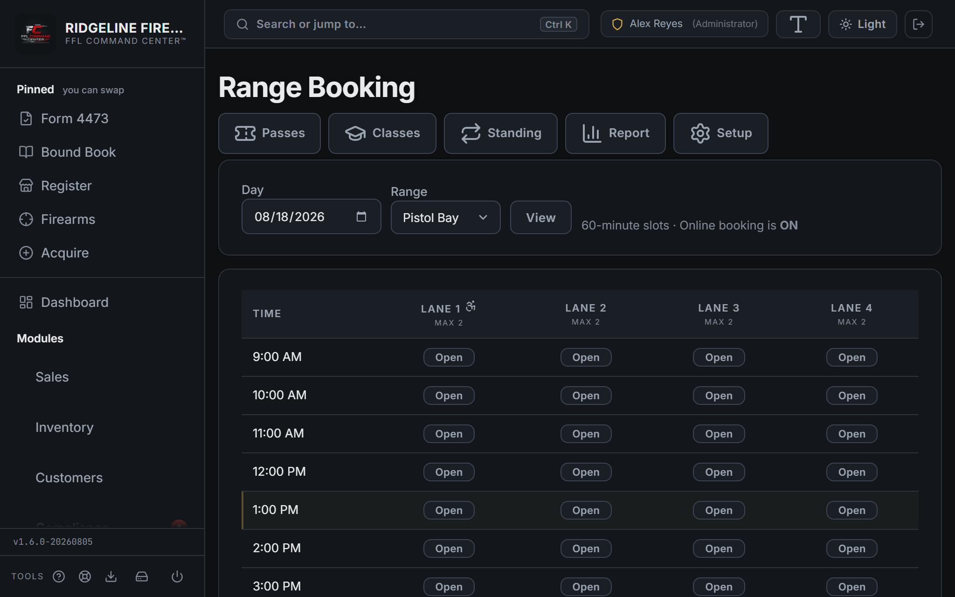Image resolution: width=955 pixels, height=597 pixels.
Task: Open the calendar picker in Day field
Action: pyautogui.click(x=361, y=216)
